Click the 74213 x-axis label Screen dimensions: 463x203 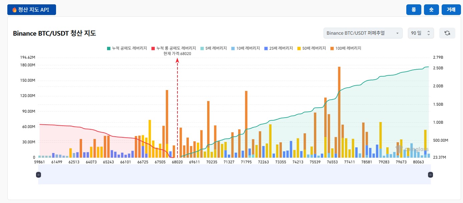[298, 162]
